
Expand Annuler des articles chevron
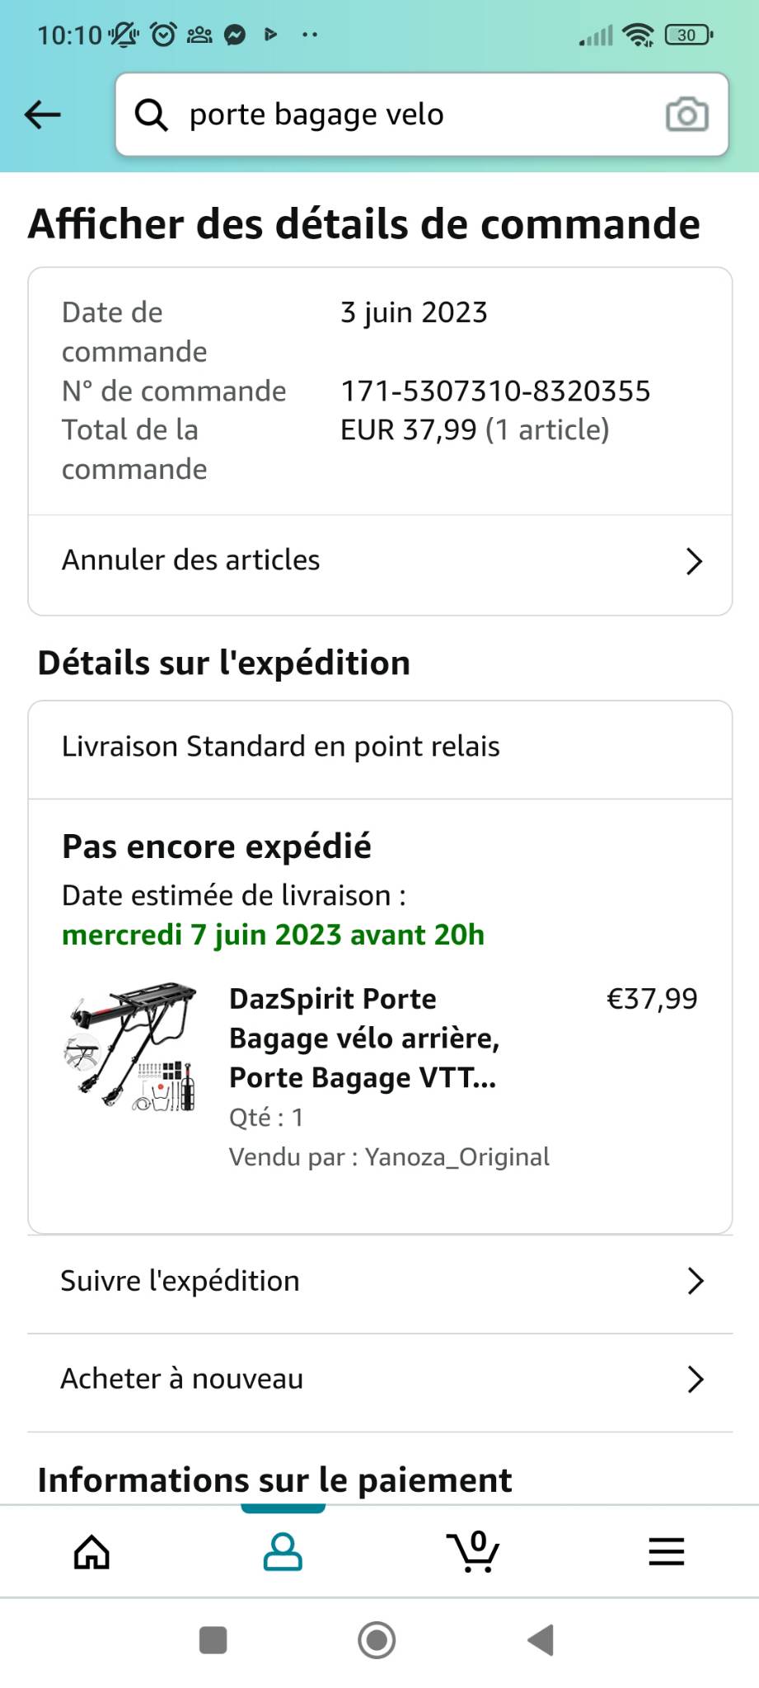[694, 561]
